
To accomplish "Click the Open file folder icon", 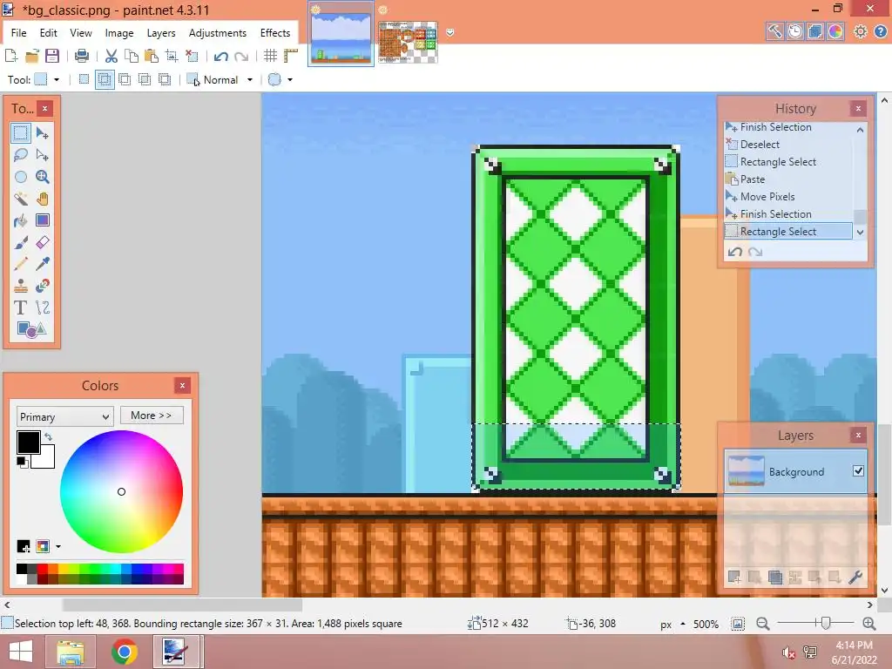I will pyautogui.click(x=32, y=56).
